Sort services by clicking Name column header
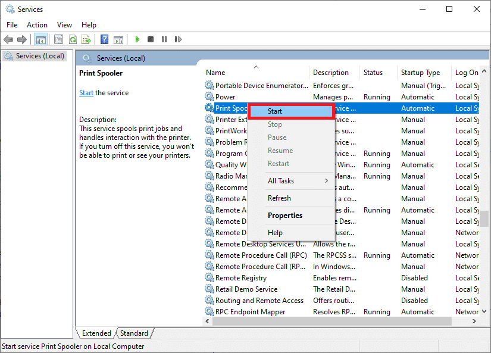The width and height of the screenshot is (491, 353). pos(215,72)
